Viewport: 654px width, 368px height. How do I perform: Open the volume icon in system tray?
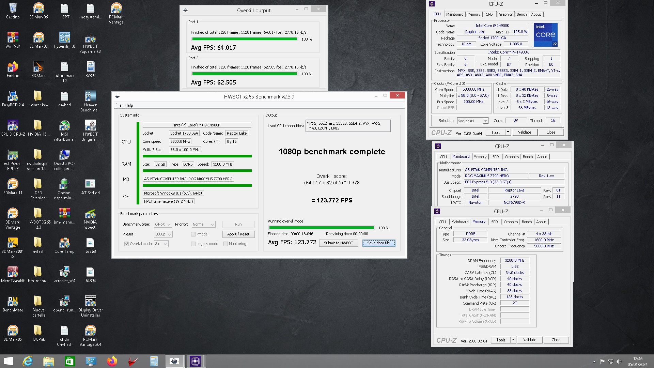tap(619, 361)
